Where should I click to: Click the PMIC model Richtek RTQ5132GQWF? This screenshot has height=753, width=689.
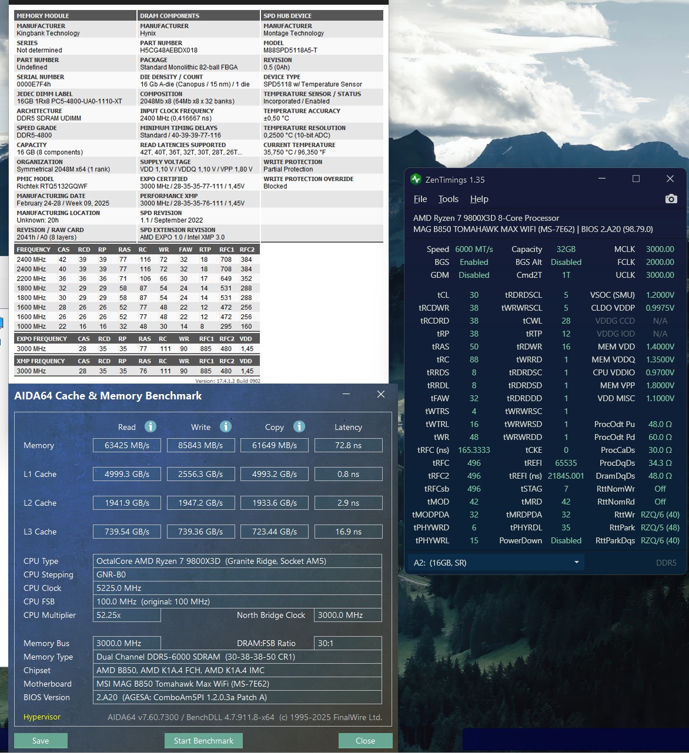pyautogui.click(x=52, y=186)
